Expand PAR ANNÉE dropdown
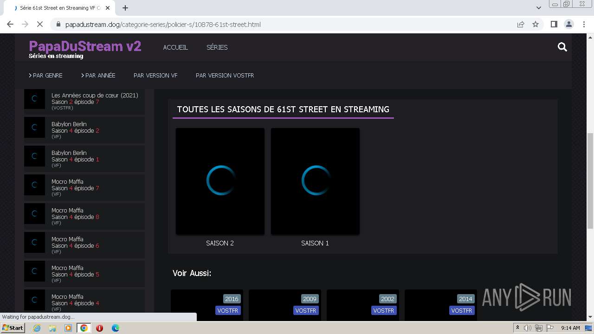594x334 pixels. click(x=98, y=75)
